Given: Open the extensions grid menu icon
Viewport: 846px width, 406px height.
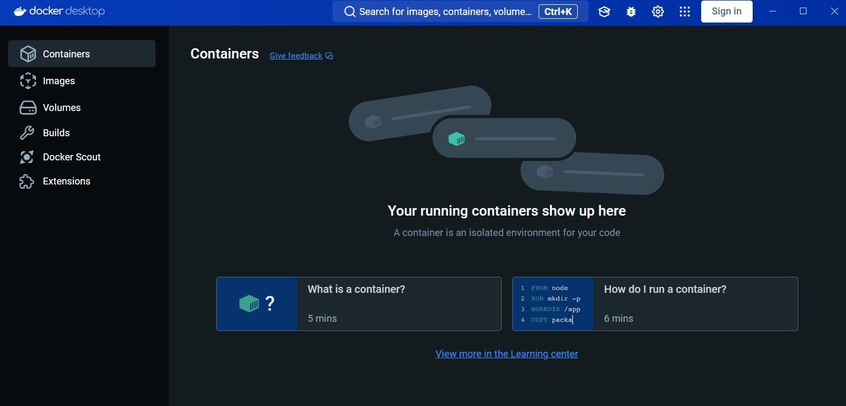Looking at the screenshot, I should (x=685, y=11).
